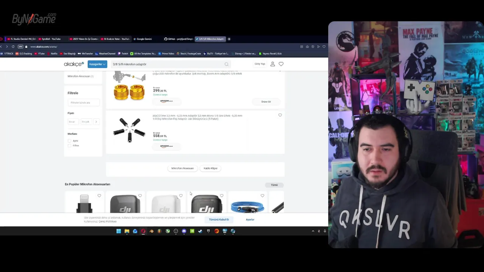Open Blender from taskbar
Image resolution: width=484 pixels, height=272 pixels.
pyautogui.click(x=151, y=231)
